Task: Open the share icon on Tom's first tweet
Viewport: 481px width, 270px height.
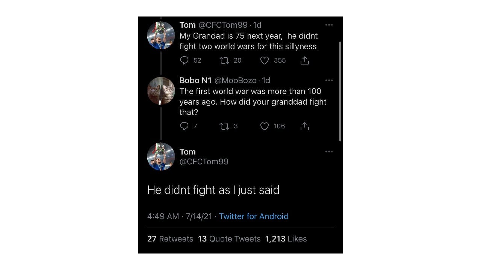Action: 304,60
